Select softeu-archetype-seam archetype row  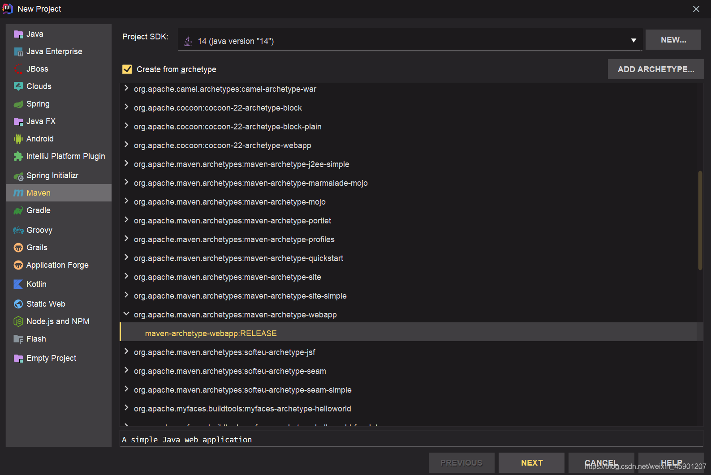pyautogui.click(x=411, y=371)
